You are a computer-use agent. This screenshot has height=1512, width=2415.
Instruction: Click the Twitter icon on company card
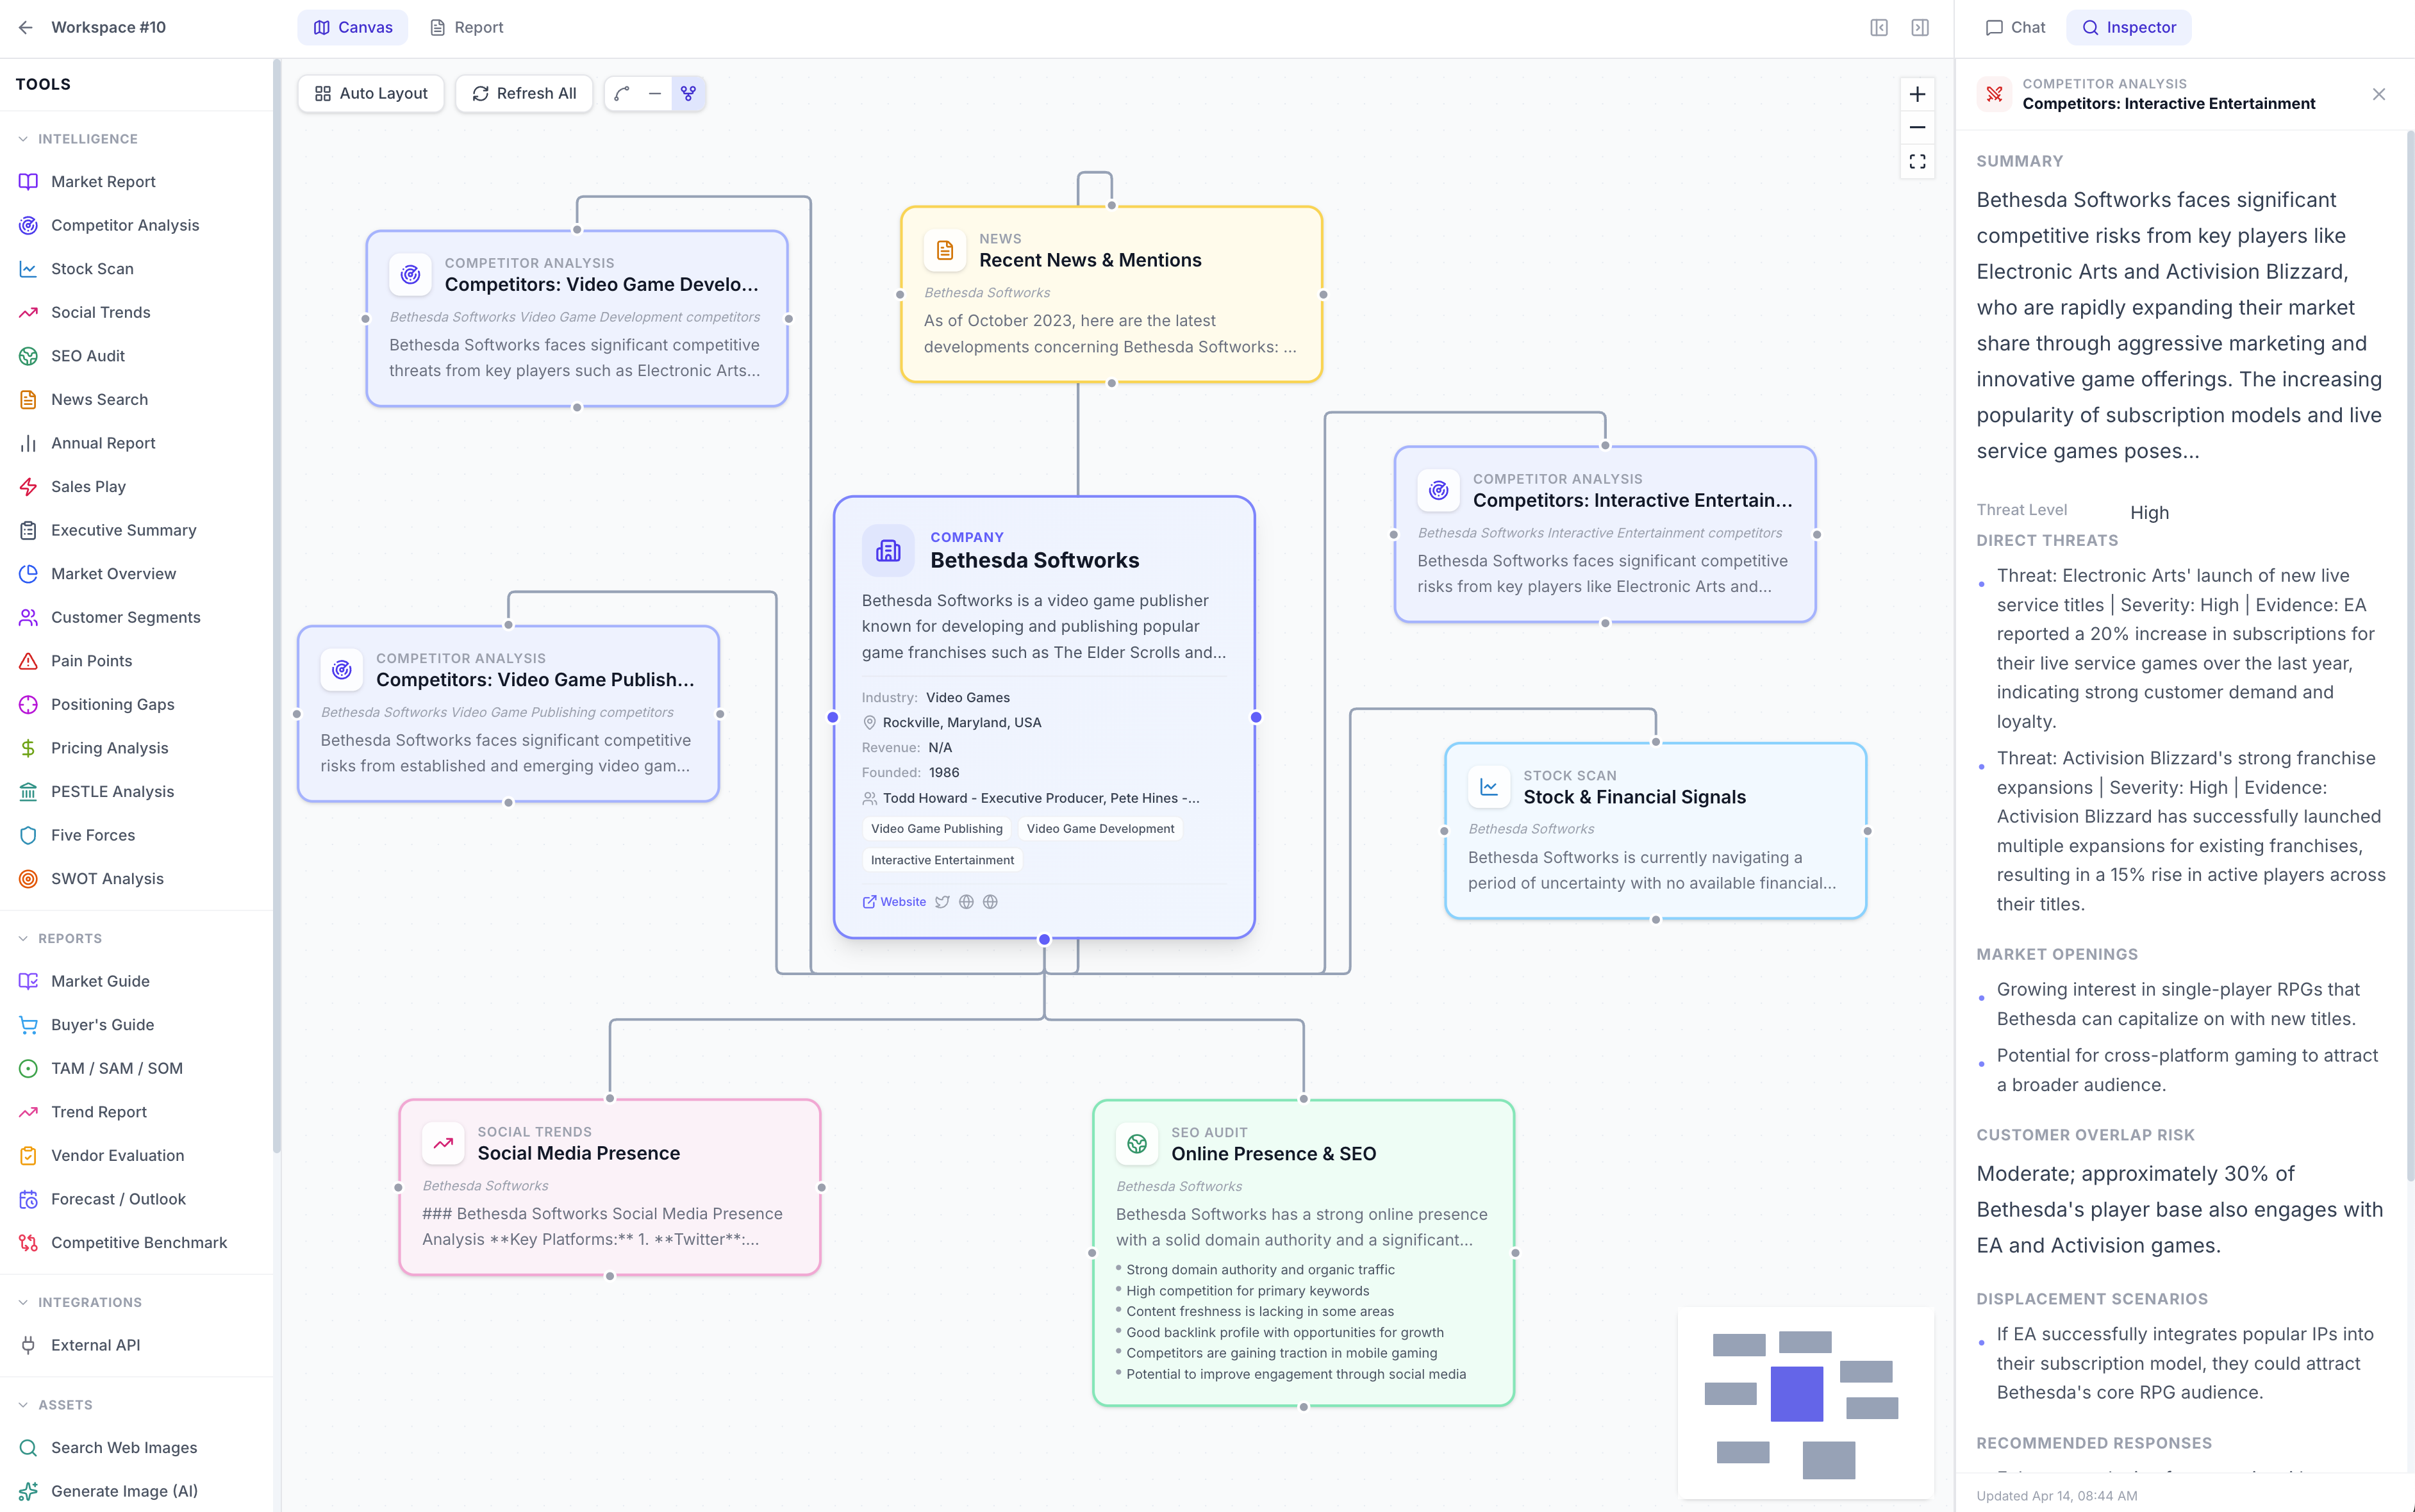click(942, 902)
